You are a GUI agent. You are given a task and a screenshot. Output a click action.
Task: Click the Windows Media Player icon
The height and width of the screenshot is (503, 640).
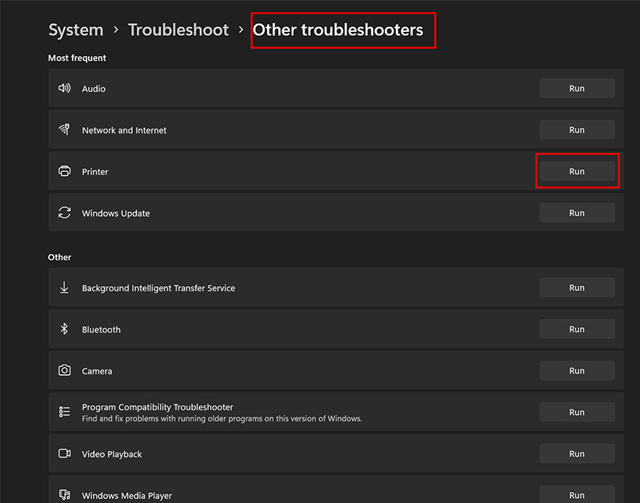65,496
